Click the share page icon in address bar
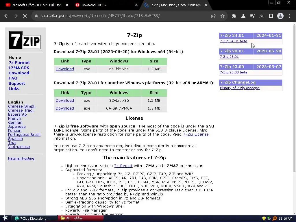296x222 pixels. click(213, 16)
